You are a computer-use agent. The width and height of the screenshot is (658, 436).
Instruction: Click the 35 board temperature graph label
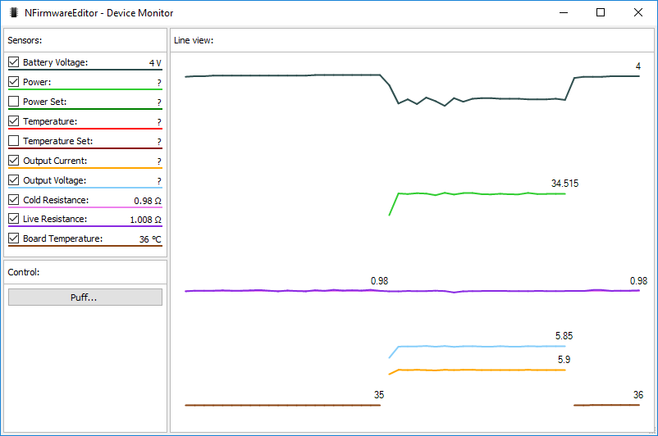point(379,395)
